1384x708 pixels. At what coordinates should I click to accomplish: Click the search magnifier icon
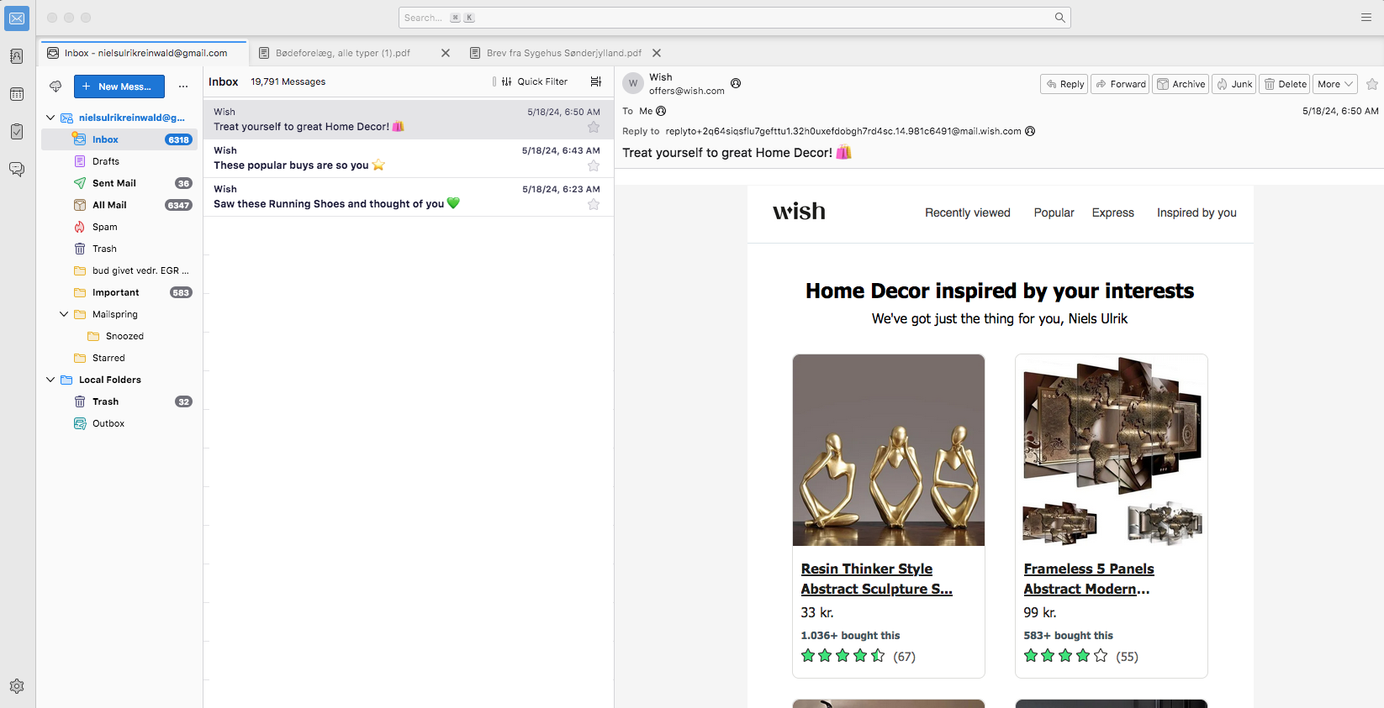1059,18
